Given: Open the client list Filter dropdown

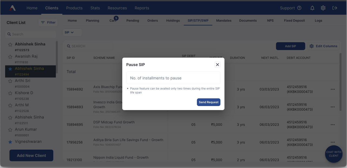Looking at the screenshot, I should coord(48,22).
